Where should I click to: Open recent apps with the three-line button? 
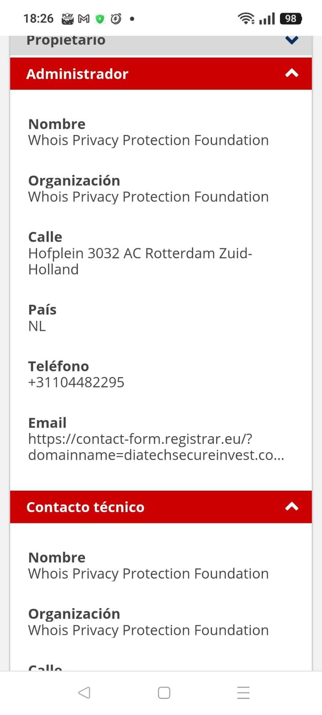pos(243,693)
